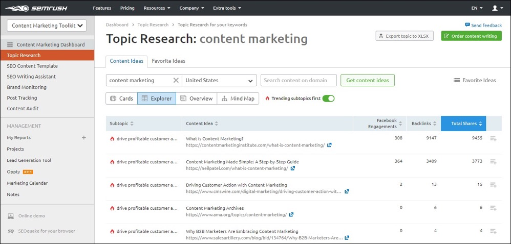The height and width of the screenshot is (244, 511).
Task: Toggle Trending subtopics first switch
Action: pos(329,99)
